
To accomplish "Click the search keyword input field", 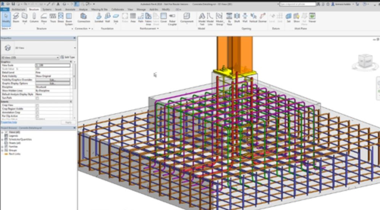I will click(x=298, y=4).
